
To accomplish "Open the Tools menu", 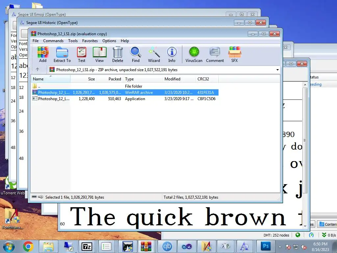I will tap(73, 41).
